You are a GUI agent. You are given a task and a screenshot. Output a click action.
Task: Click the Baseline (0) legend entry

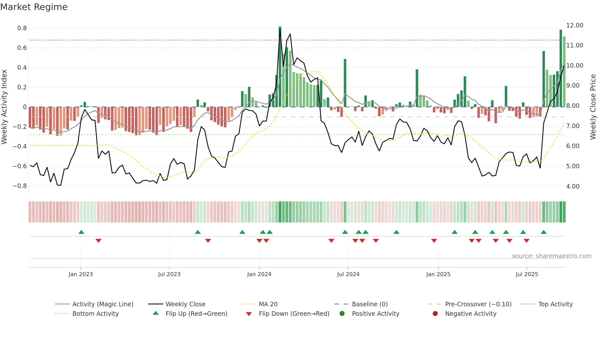(361, 304)
